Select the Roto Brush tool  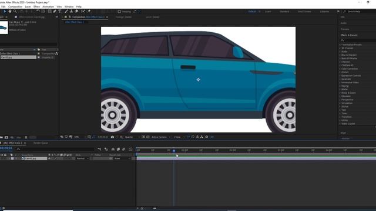click(83, 12)
